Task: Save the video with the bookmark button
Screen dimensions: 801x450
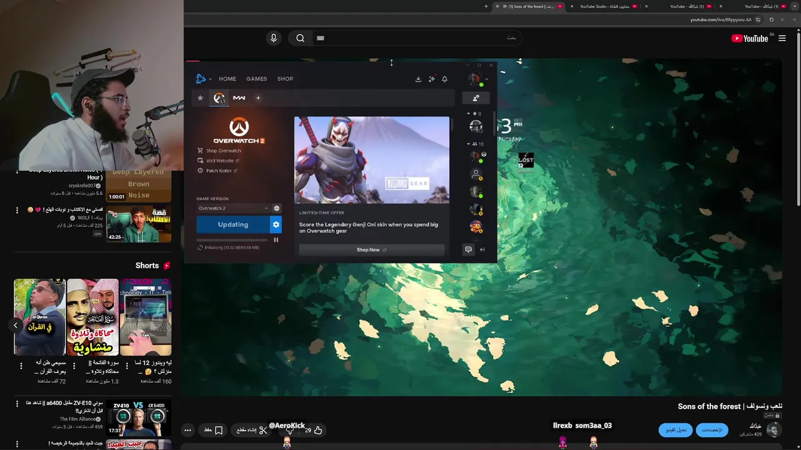Action: point(213,430)
